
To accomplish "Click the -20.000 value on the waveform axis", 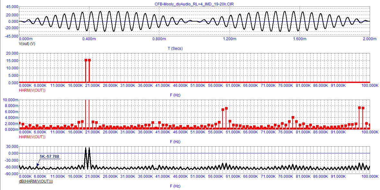I will pyautogui.click(x=11, y=28).
